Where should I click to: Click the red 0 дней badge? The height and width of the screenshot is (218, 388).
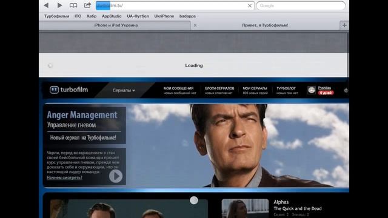[x=326, y=93]
